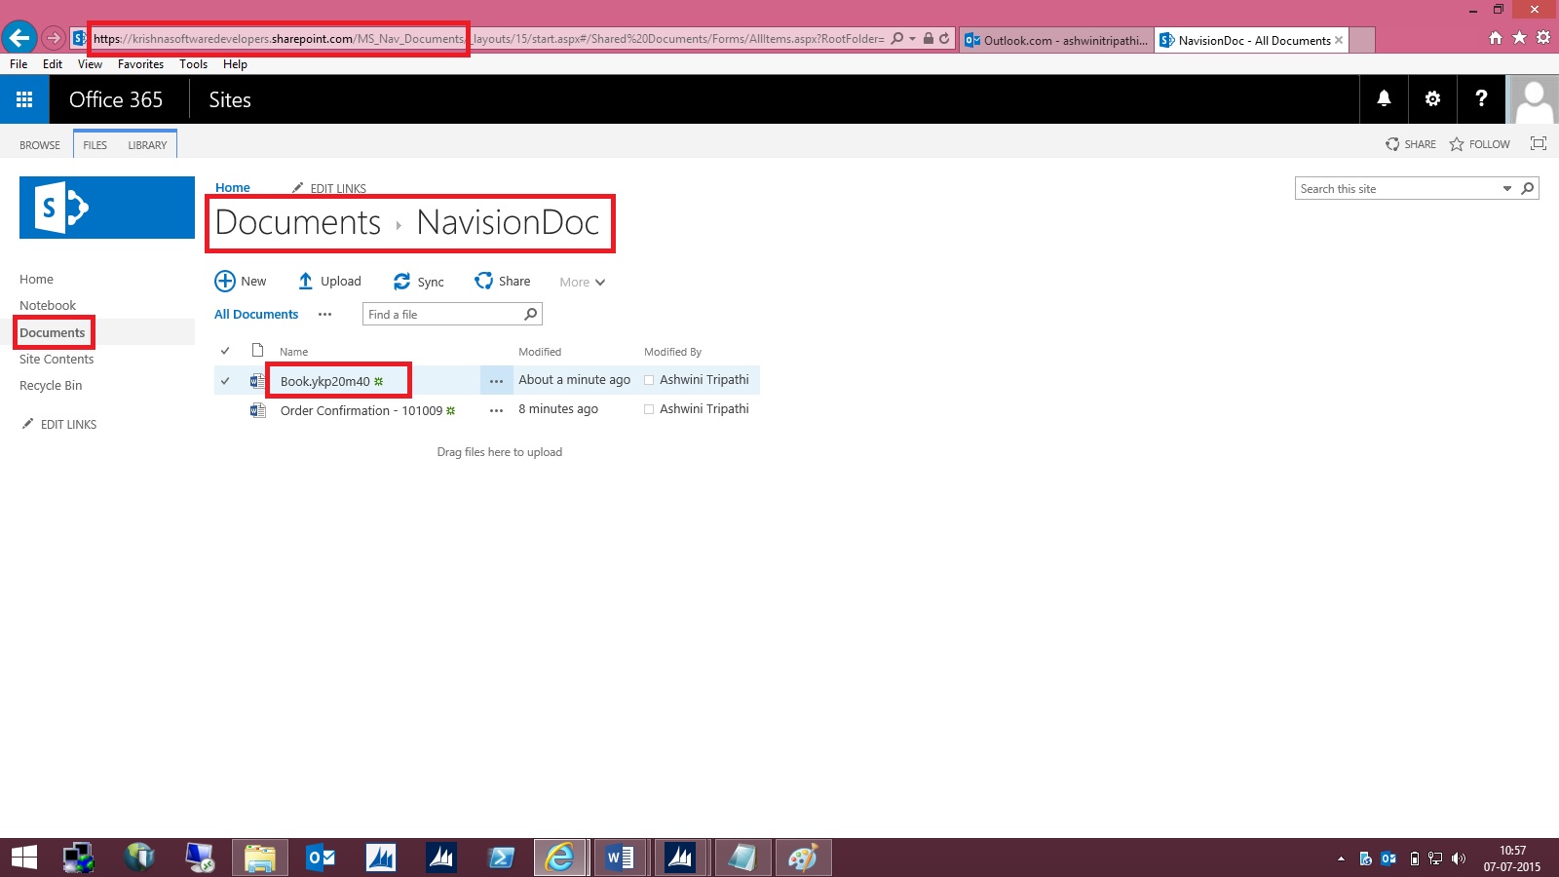Screen dimensions: 1559x877
Task: Open the Office 365 app launcher
Action: pos(24,98)
